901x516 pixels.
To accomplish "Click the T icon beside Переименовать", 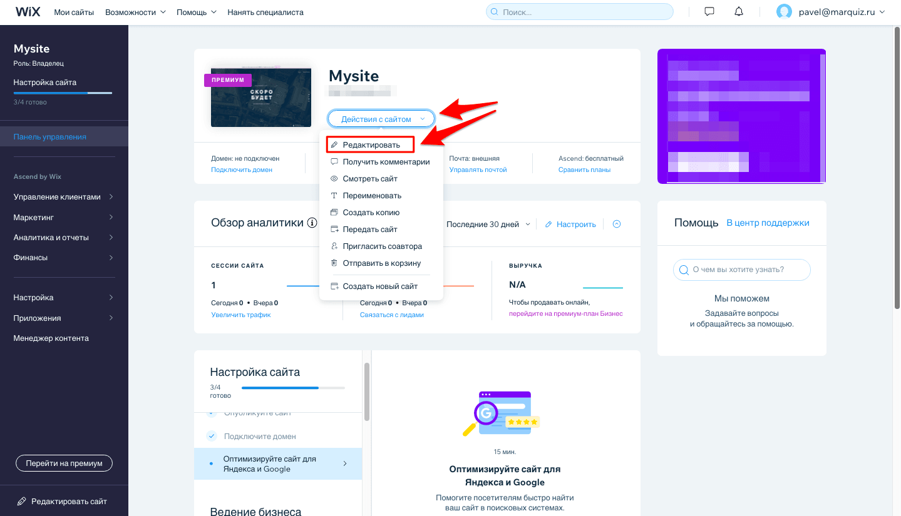I will [334, 196].
